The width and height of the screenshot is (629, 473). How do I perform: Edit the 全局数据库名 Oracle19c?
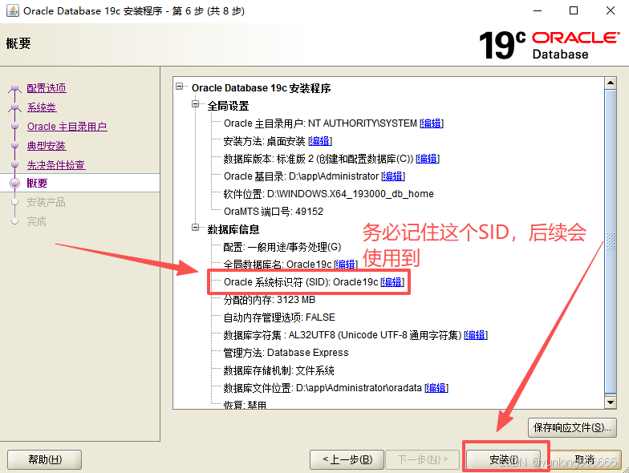pos(346,265)
